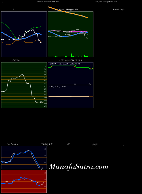
Task: Click the '(14,5' RSI parameter label
Action: click(95, 144)
